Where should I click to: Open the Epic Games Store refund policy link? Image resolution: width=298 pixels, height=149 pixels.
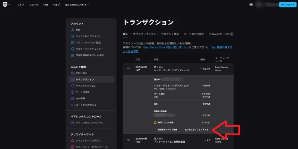pyautogui.click(x=166, y=47)
